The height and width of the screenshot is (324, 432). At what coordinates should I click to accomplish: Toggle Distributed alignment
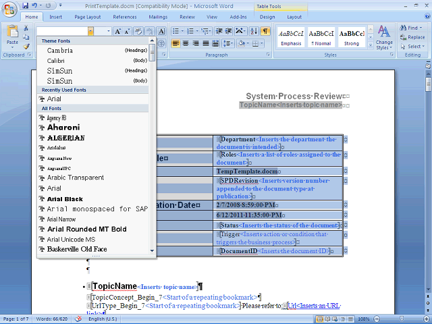point(216,43)
